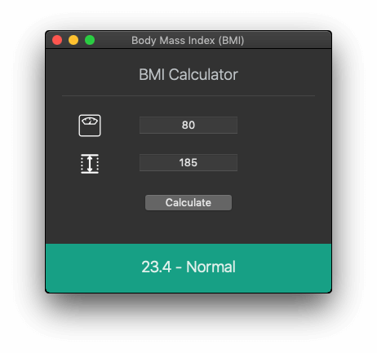The image size is (377, 353).
Task: Click the 23.4 value in result banner
Action: (156, 267)
